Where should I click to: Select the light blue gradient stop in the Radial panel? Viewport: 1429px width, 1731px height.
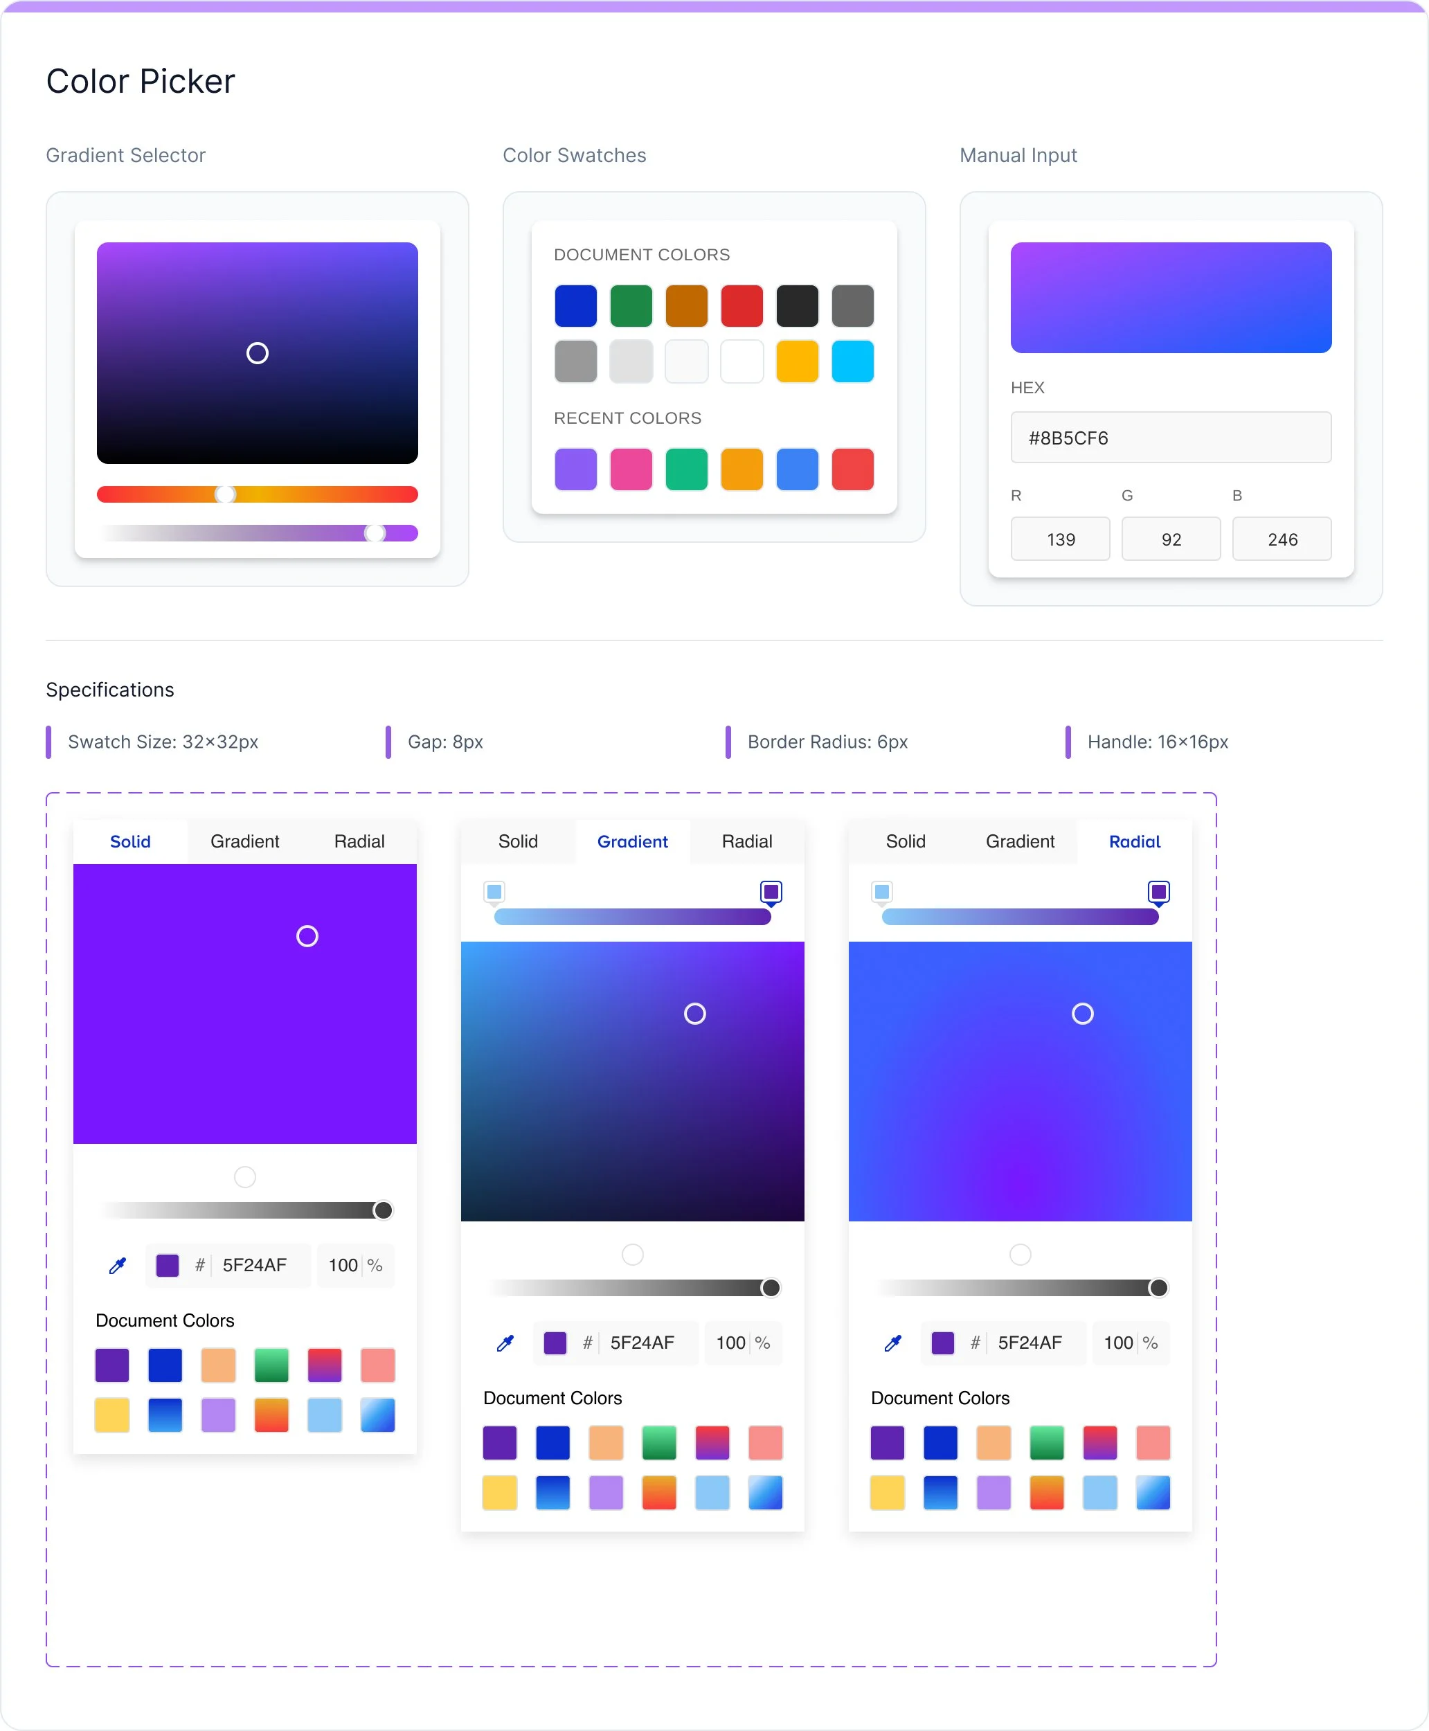click(x=881, y=891)
